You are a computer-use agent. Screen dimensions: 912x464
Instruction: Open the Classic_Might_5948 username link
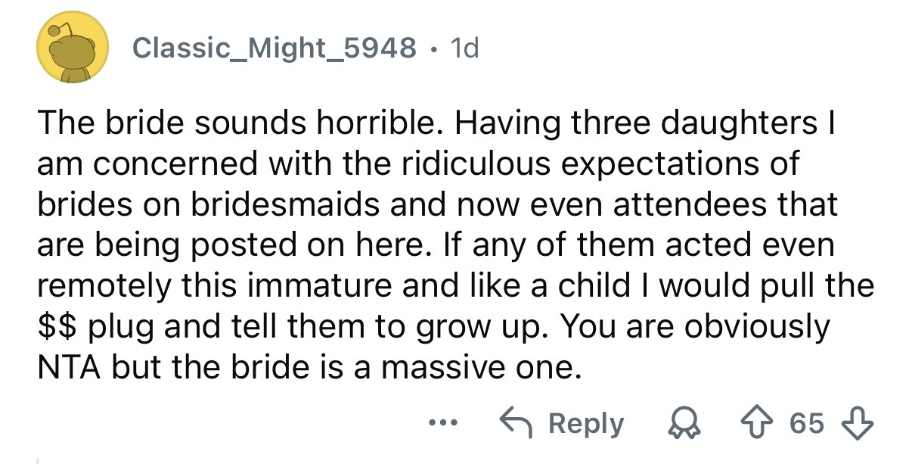click(x=274, y=49)
